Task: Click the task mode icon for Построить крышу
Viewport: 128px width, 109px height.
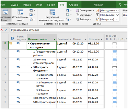Action: pyautogui.click(x=18, y=102)
